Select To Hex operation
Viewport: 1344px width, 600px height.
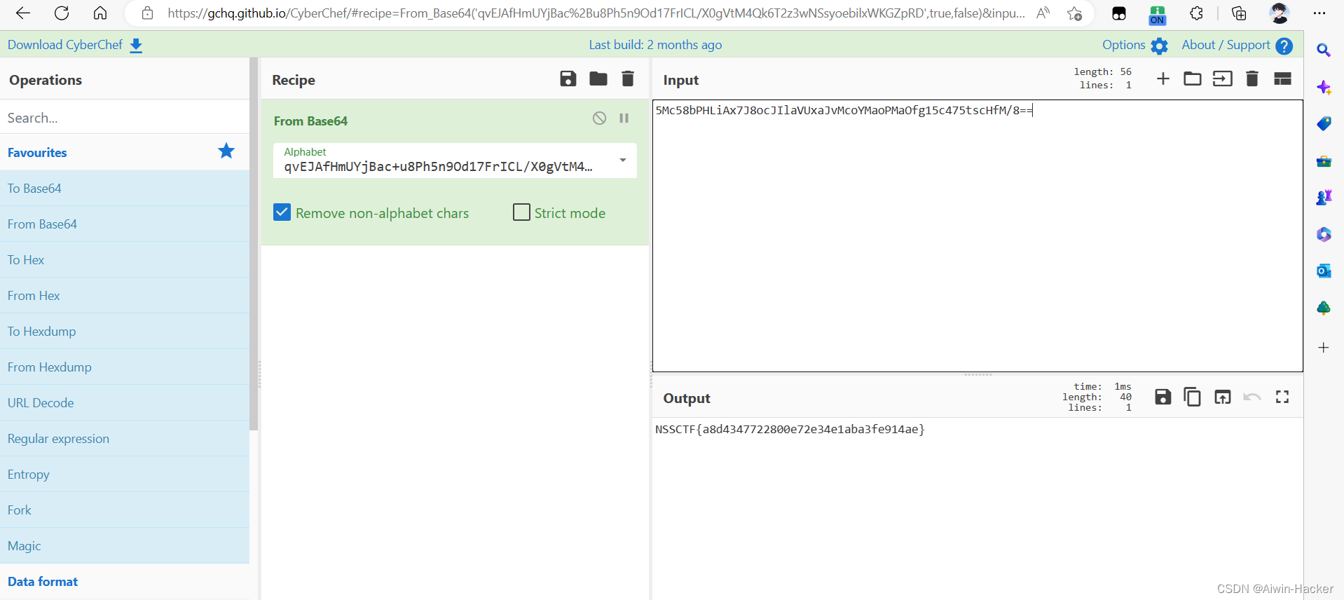(125, 259)
